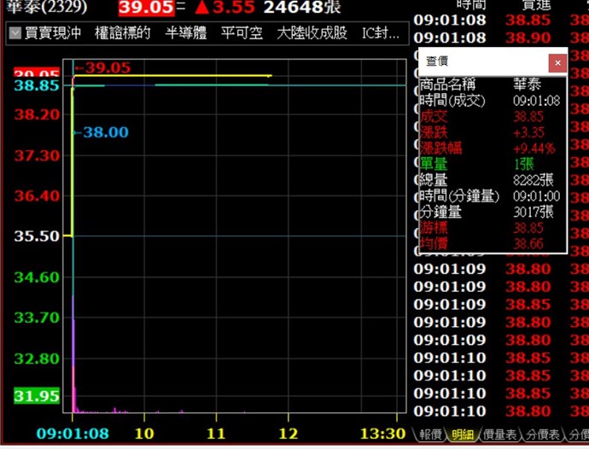The image size is (589, 449).
Task: Select the 平可空 tag
Action: 242,34
